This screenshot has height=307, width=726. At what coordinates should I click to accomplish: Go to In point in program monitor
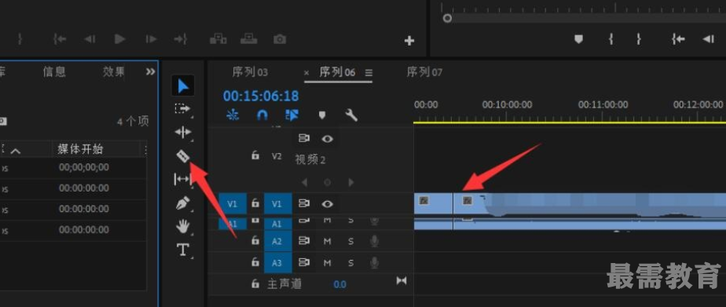[x=678, y=39]
